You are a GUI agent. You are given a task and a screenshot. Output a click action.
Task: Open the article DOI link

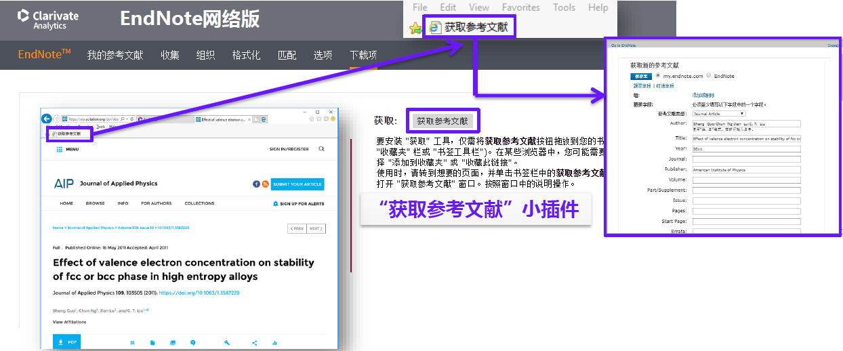[x=199, y=293]
